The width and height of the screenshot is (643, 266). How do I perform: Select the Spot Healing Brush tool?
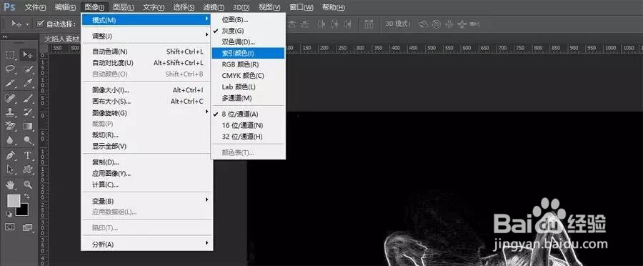tap(11, 98)
